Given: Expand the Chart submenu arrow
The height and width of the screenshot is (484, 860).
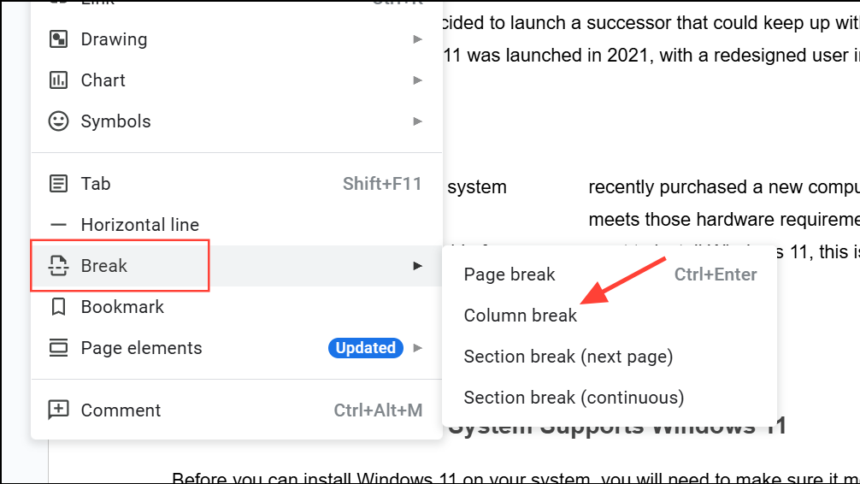Looking at the screenshot, I should point(417,80).
